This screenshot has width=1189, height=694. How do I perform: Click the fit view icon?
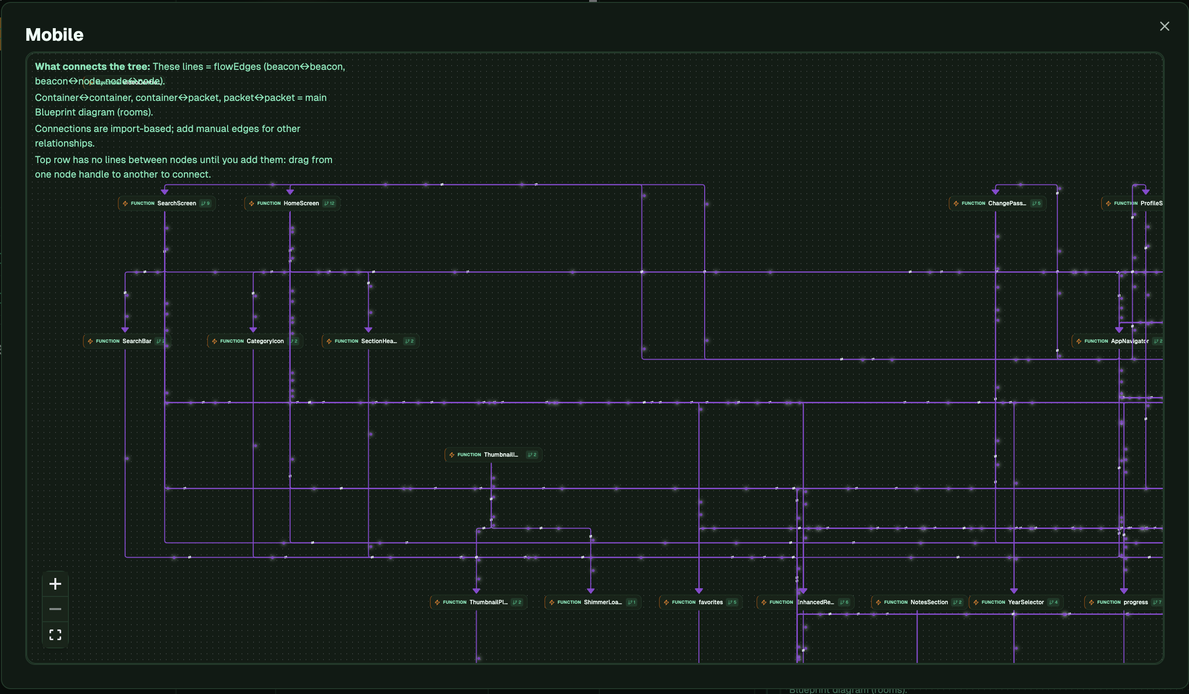pyautogui.click(x=55, y=635)
